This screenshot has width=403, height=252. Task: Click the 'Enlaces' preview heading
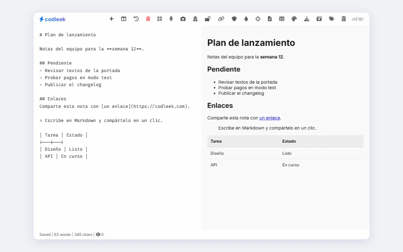pyautogui.click(x=220, y=106)
